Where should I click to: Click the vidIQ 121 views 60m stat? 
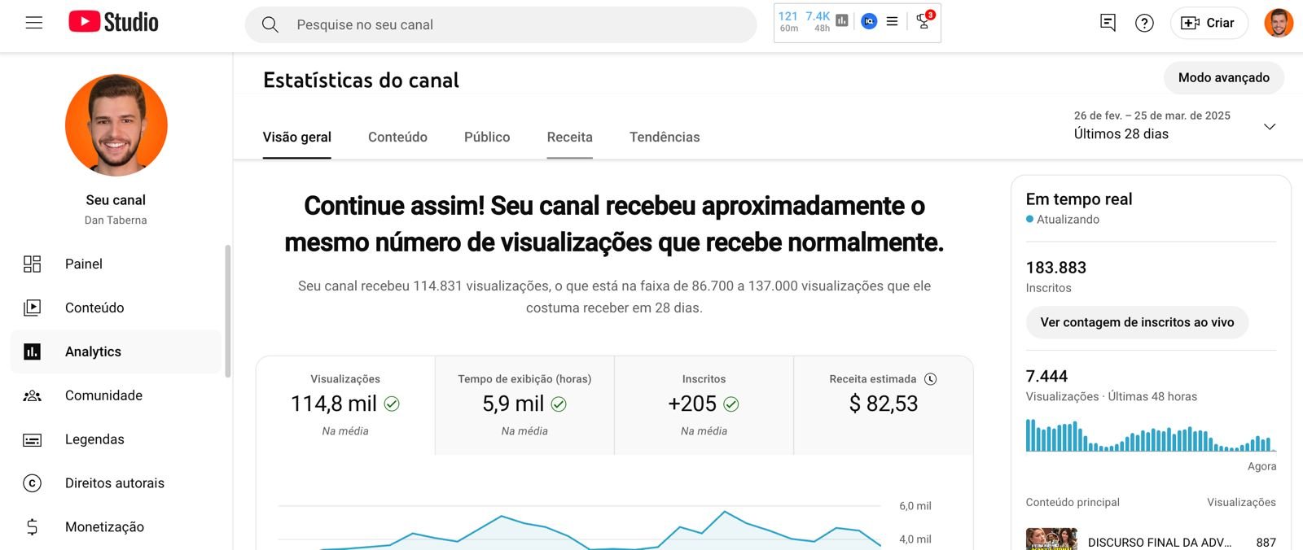point(788,21)
